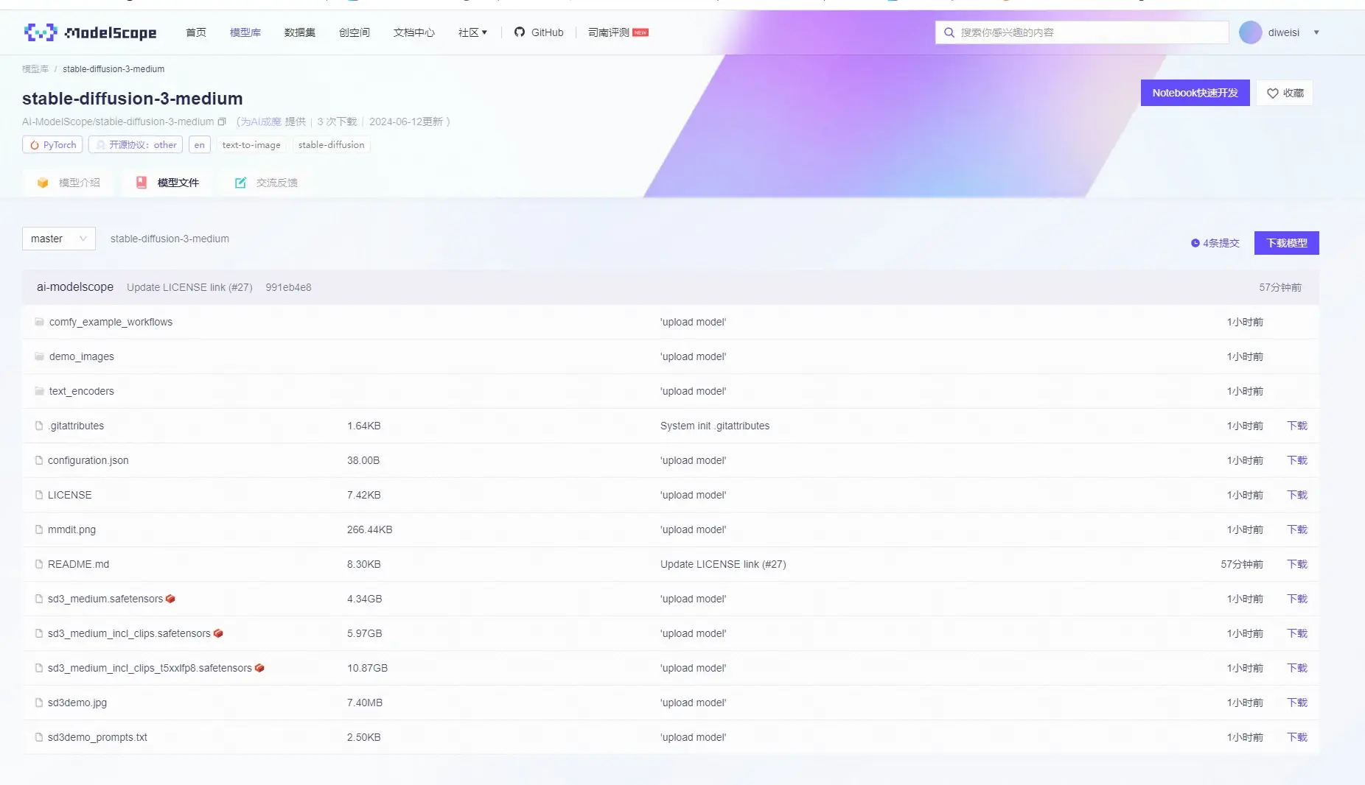Open commit hash 991eb4e8
This screenshot has height=785, width=1365.
tap(288, 287)
